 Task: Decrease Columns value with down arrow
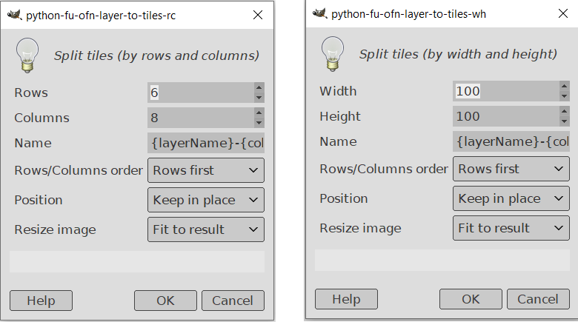point(259,123)
